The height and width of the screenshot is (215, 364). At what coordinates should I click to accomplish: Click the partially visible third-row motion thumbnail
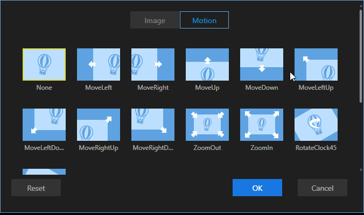click(44, 171)
